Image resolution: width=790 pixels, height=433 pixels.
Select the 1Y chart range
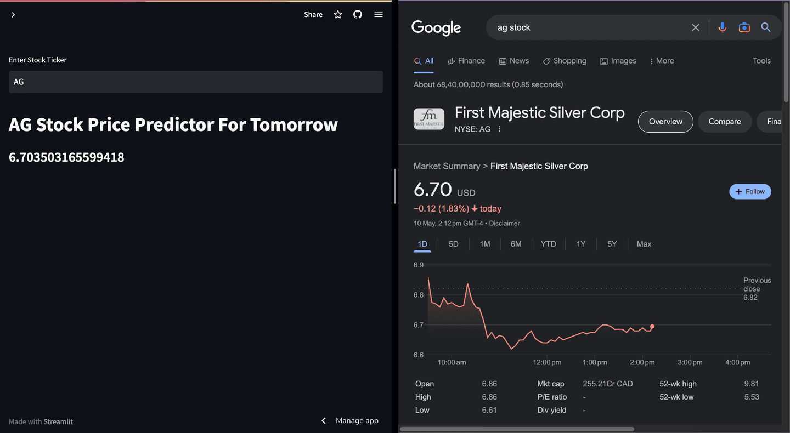(x=581, y=244)
